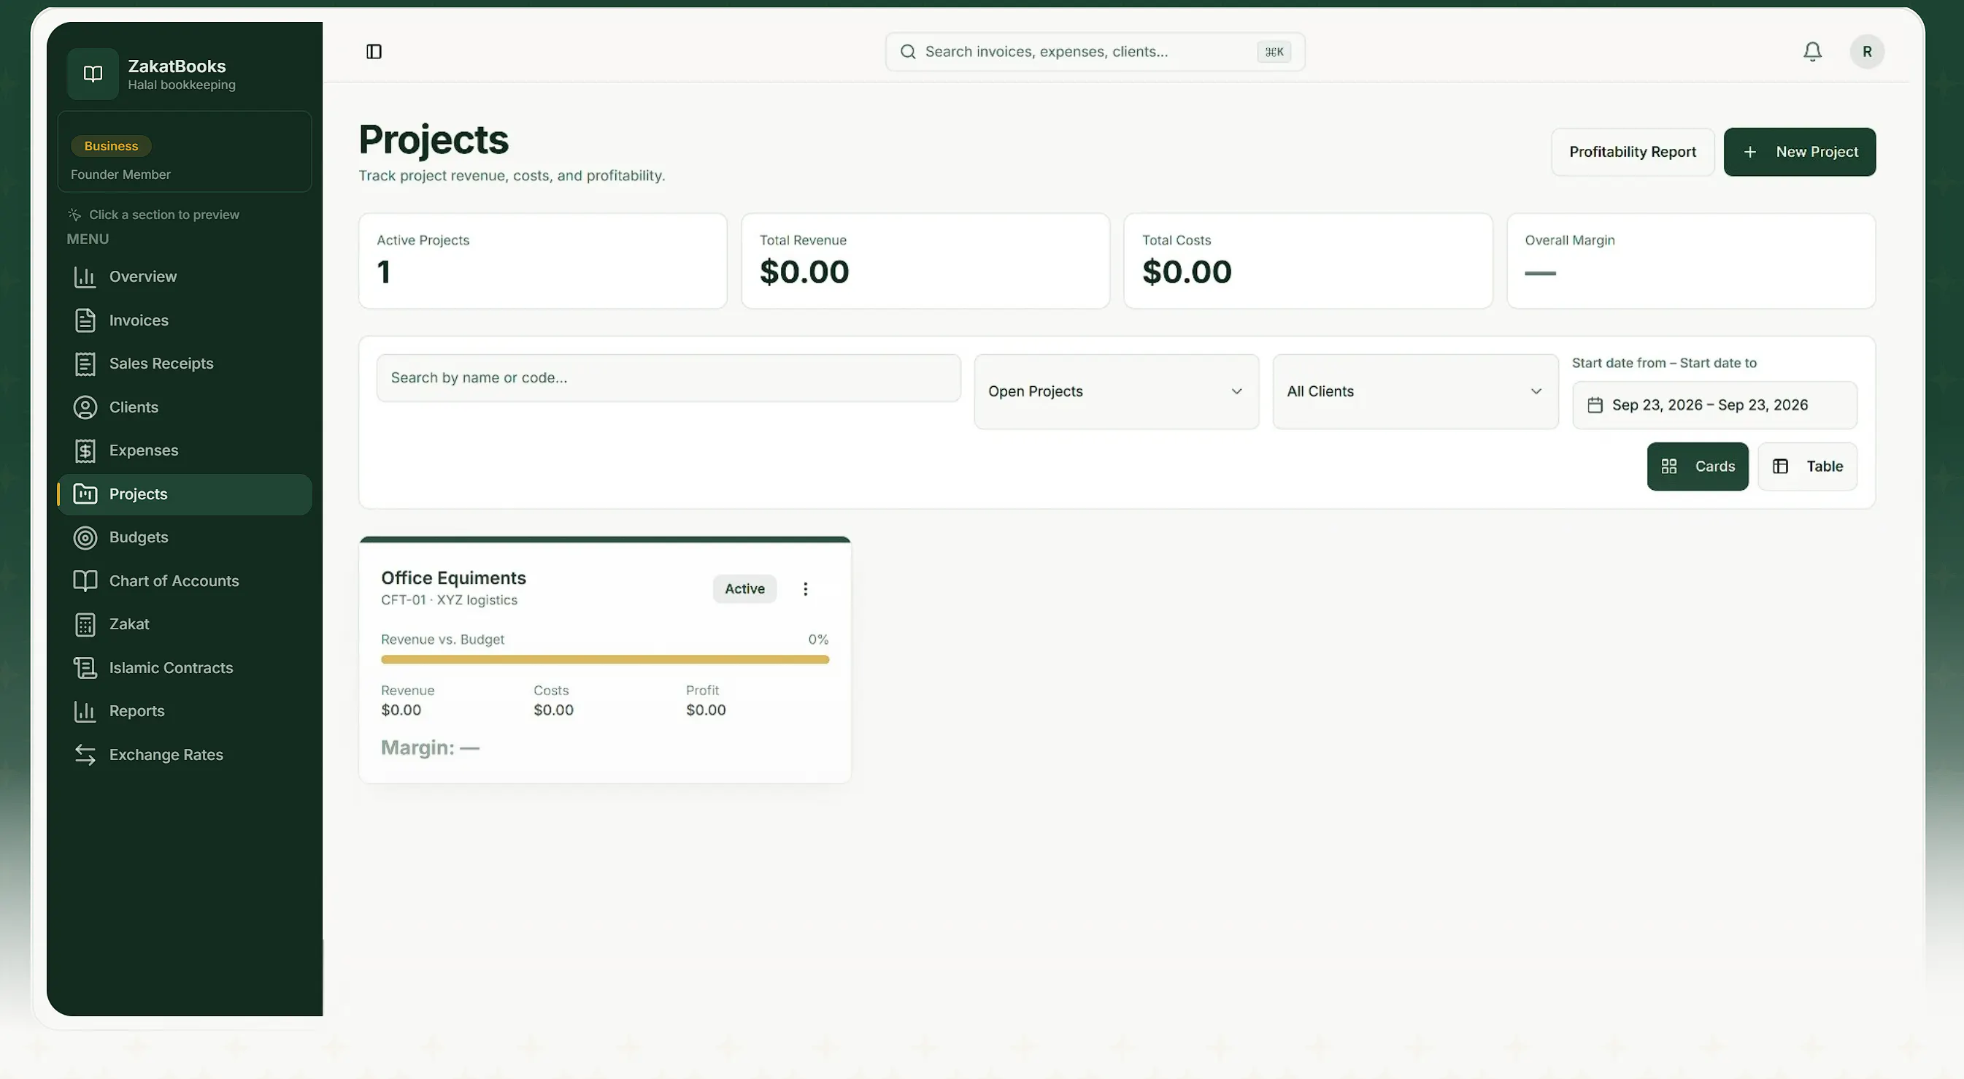Click the magnifier icon in the top search bar
This screenshot has width=1964, height=1079.
click(907, 51)
